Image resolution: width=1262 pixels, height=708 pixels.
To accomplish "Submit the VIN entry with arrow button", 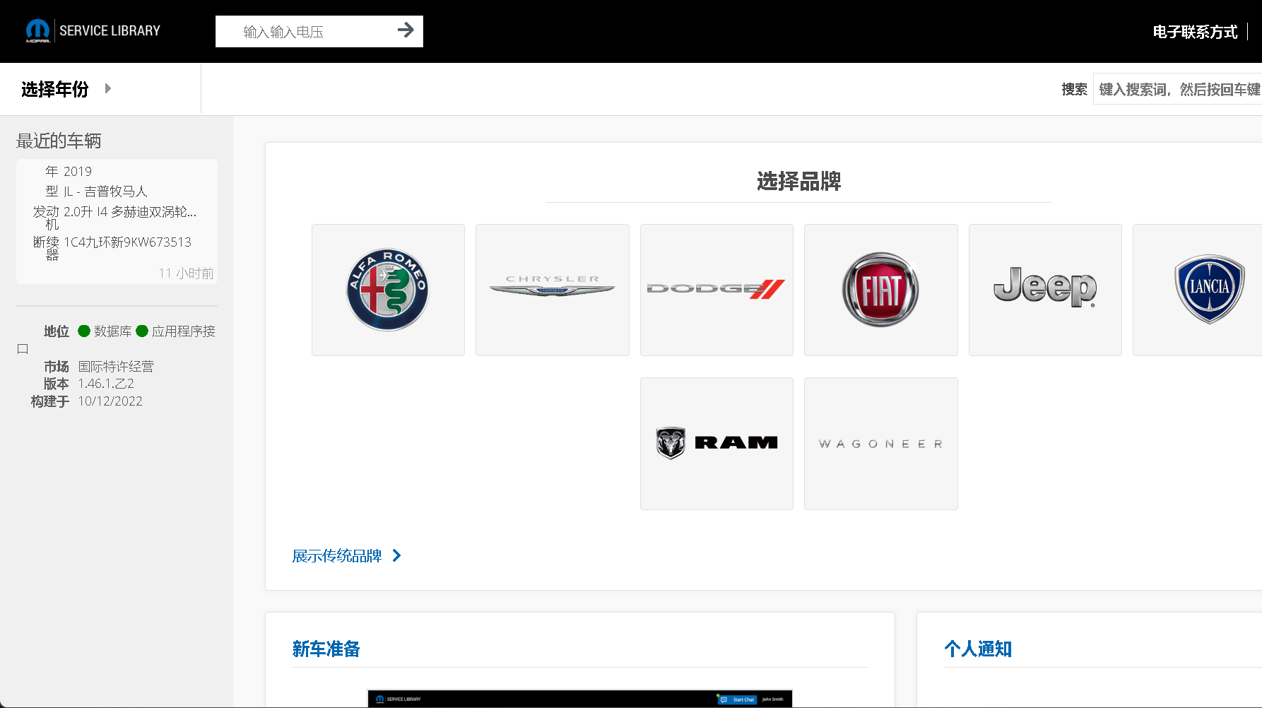I will click(406, 30).
